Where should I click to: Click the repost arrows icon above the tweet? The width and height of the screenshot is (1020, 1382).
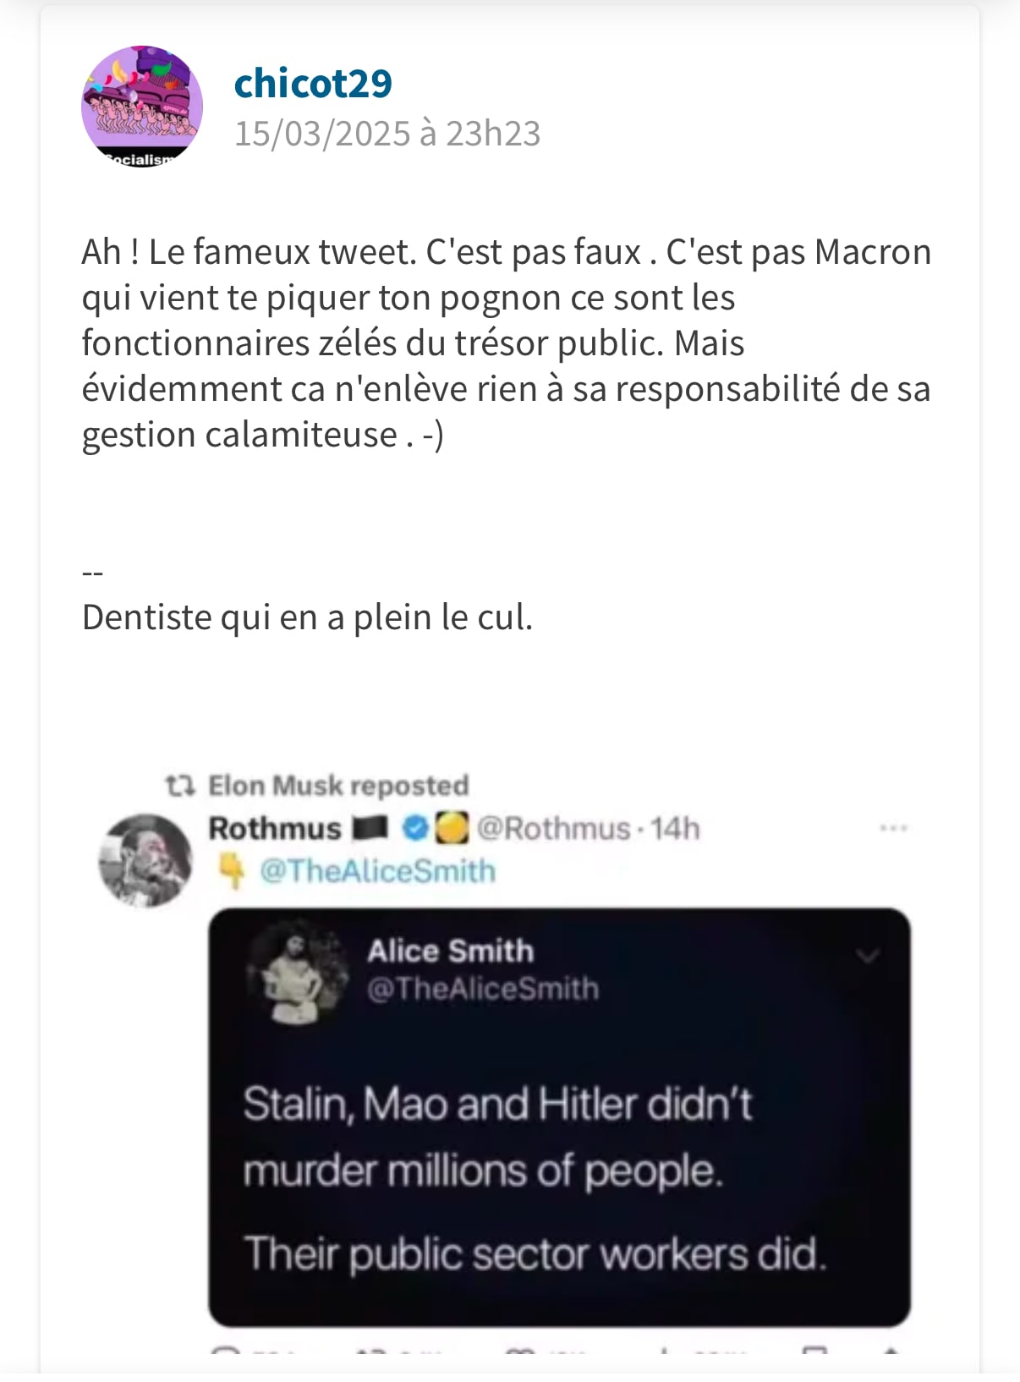(x=180, y=787)
